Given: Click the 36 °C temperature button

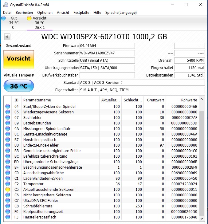Looking at the screenshot, I should (19, 86).
